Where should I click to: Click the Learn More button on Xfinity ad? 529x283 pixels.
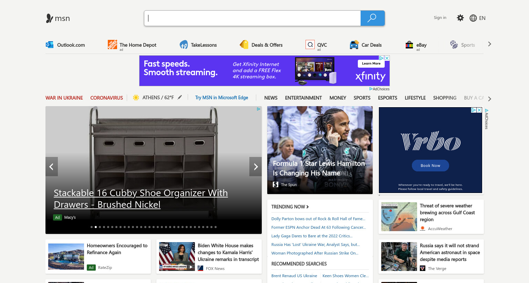pos(371,64)
